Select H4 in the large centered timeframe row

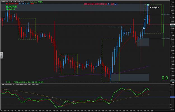[106, 4]
